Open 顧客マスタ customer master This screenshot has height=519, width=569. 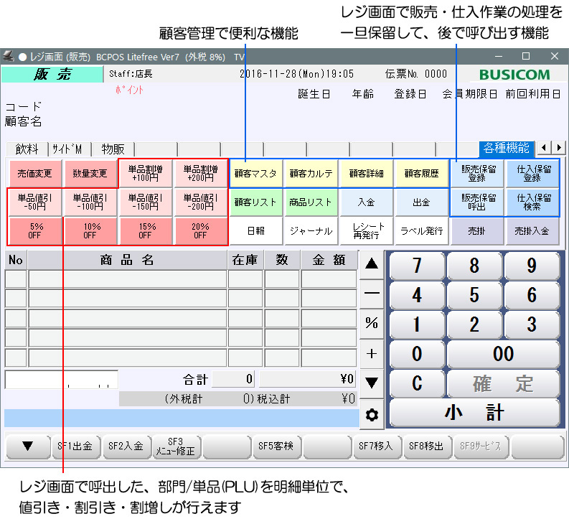(256, 173)
